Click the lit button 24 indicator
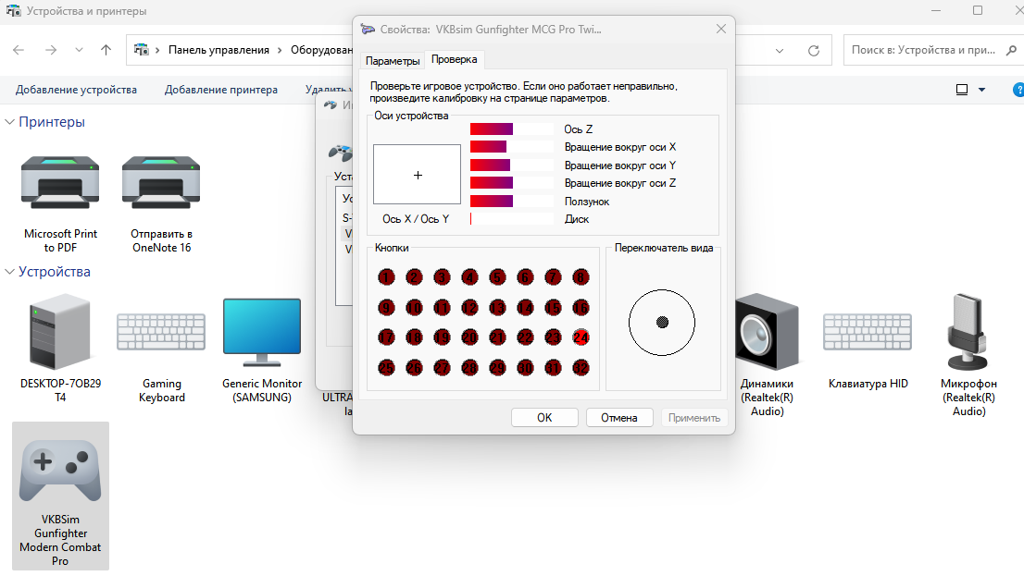This screenshot has width=1024, height=576. [581, 337]
